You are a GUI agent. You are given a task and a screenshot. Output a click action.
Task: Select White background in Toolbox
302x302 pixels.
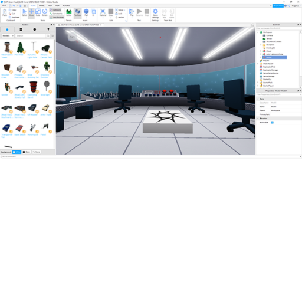point(17,152)
